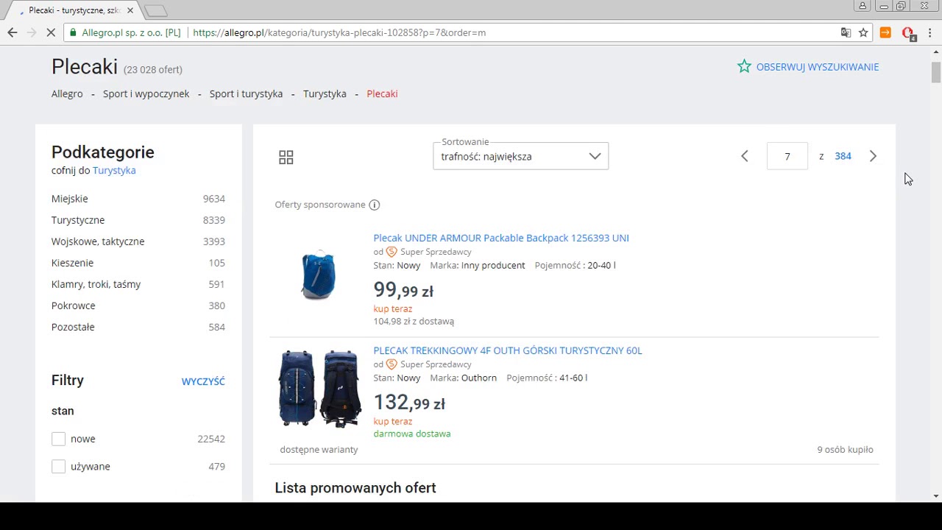
Task: Check the 'używane' condition filter
Action: [x=59, y=467]
